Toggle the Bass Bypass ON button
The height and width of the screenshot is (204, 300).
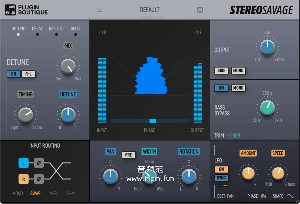pyautogui.click(x=221, y=88)
